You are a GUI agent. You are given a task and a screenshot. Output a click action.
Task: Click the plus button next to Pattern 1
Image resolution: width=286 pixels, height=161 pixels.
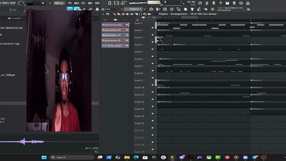(x=145, y=9)
